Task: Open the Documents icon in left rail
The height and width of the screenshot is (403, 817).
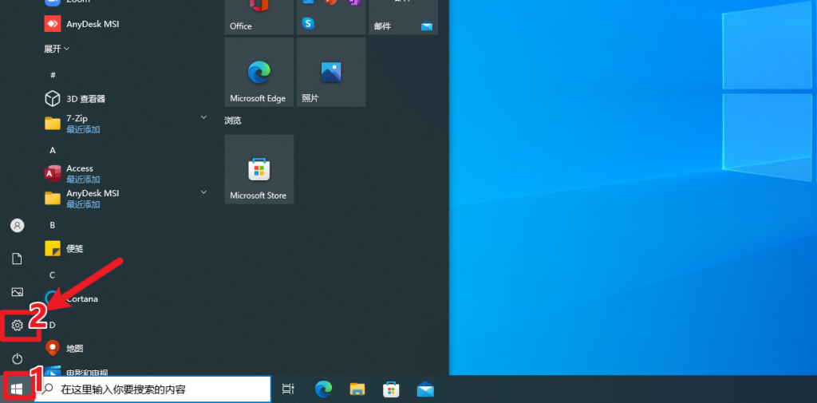Action: coord(17,259)
